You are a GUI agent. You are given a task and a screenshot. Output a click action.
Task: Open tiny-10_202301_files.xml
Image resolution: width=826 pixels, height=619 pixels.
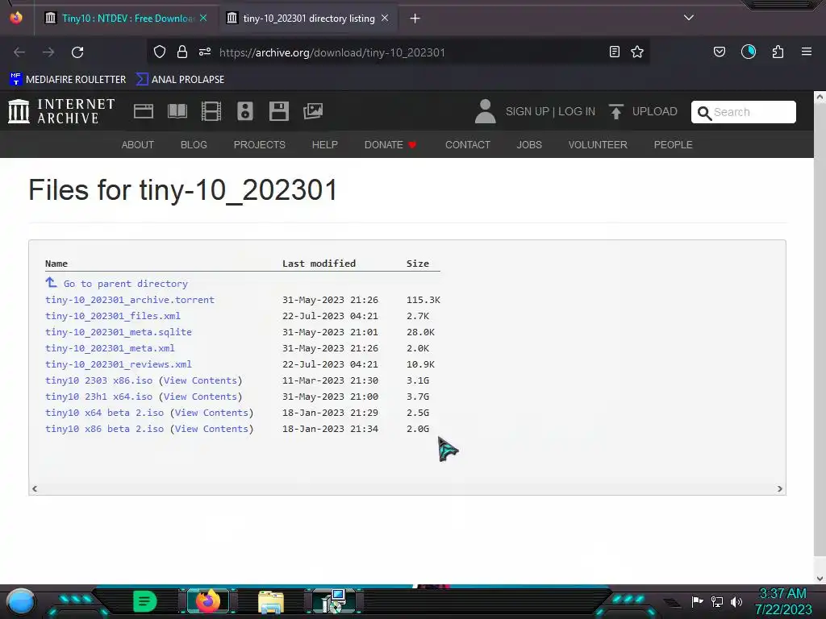pos(113,316)
